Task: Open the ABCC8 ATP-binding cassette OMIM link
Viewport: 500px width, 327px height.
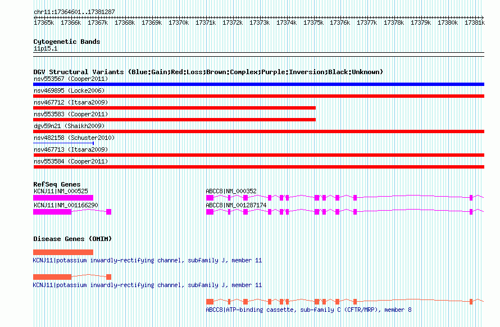Action: click(308, 310)
